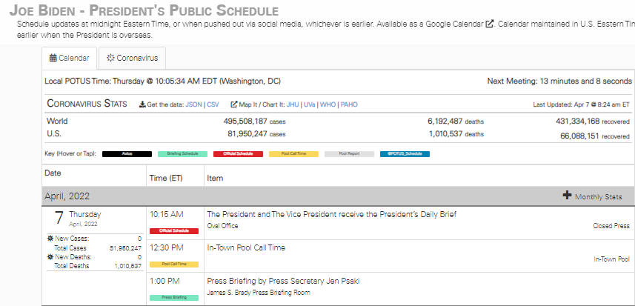Download the data as CSV
The height and width of the screenshot is (306, 635).
(213, 104)
